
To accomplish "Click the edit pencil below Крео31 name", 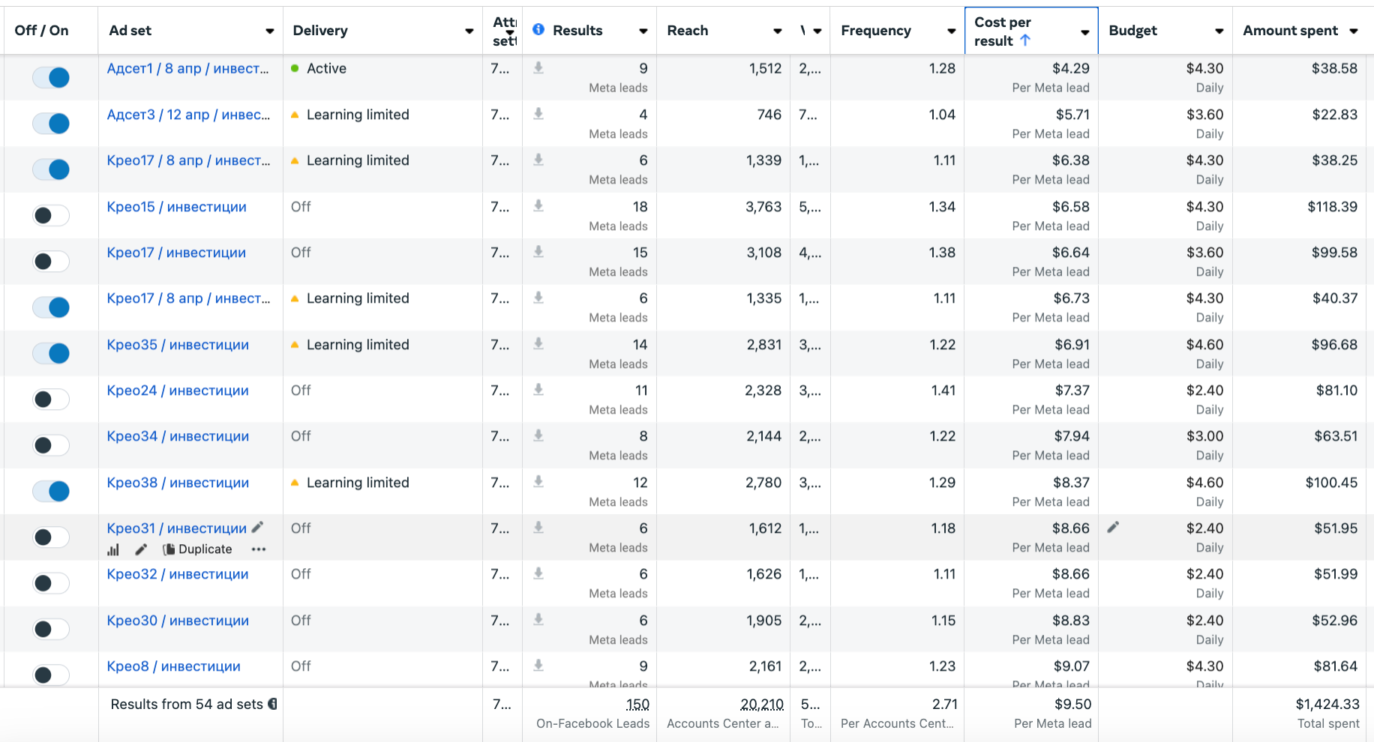I will click(x=140, y=549).
